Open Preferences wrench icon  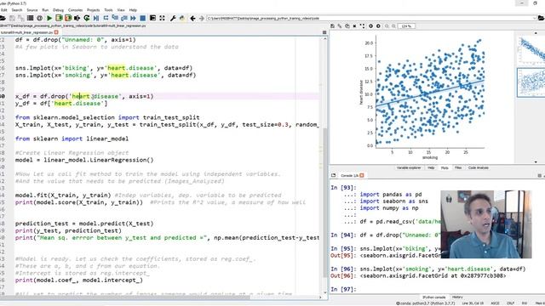coord(173,18)
